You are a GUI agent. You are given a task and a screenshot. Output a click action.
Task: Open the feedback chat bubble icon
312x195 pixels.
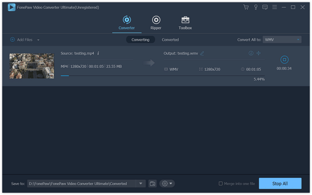tap(265, 7)
